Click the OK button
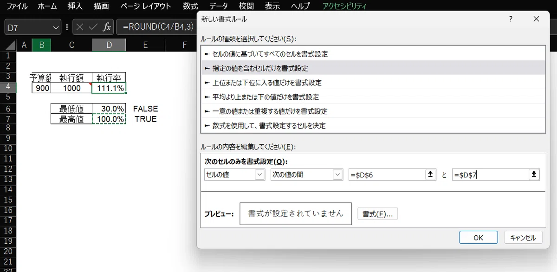The height and width of the screenshot is (272, 557). [479, 237]
